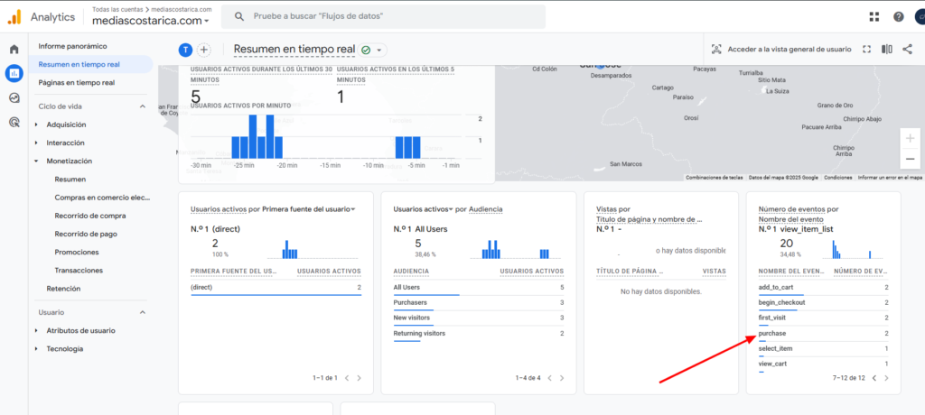Open the Advertising icon in left rail
The width and height of the screenshot is (925, 415).
(x=14, y=122)
